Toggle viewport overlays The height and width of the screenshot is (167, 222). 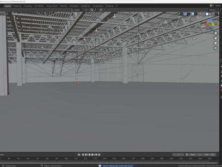tap(193, 14)
